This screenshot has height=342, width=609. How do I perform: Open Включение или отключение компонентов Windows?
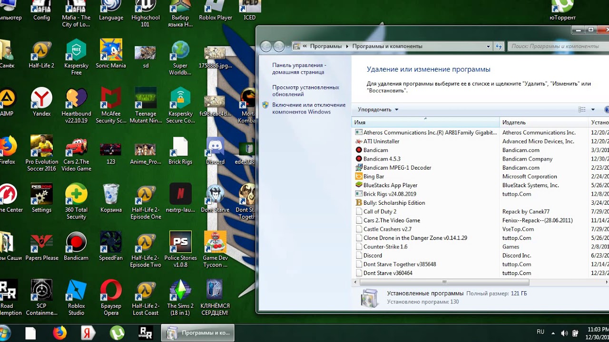click(309, 108)
